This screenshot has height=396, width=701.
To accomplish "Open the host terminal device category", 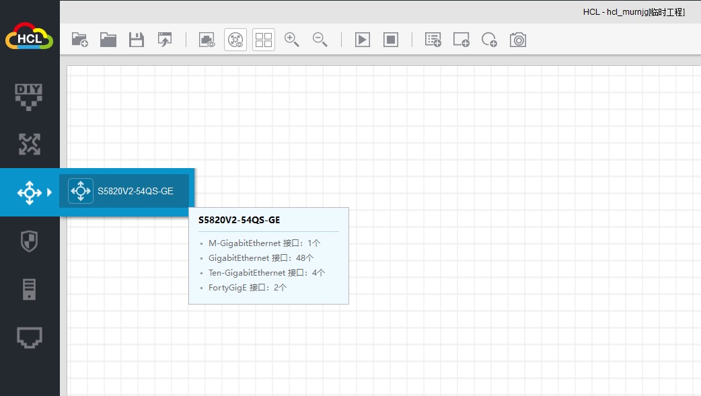I will (29, 289).
